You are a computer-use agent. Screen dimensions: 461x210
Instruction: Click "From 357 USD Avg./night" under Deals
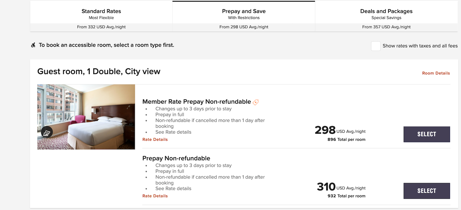386,27
